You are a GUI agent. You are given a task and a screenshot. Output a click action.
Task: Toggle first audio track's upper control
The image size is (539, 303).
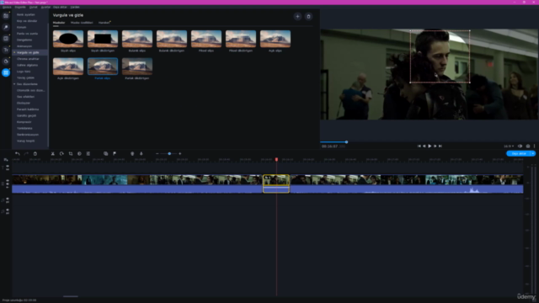pyautogui.click(x=8, y=199)
